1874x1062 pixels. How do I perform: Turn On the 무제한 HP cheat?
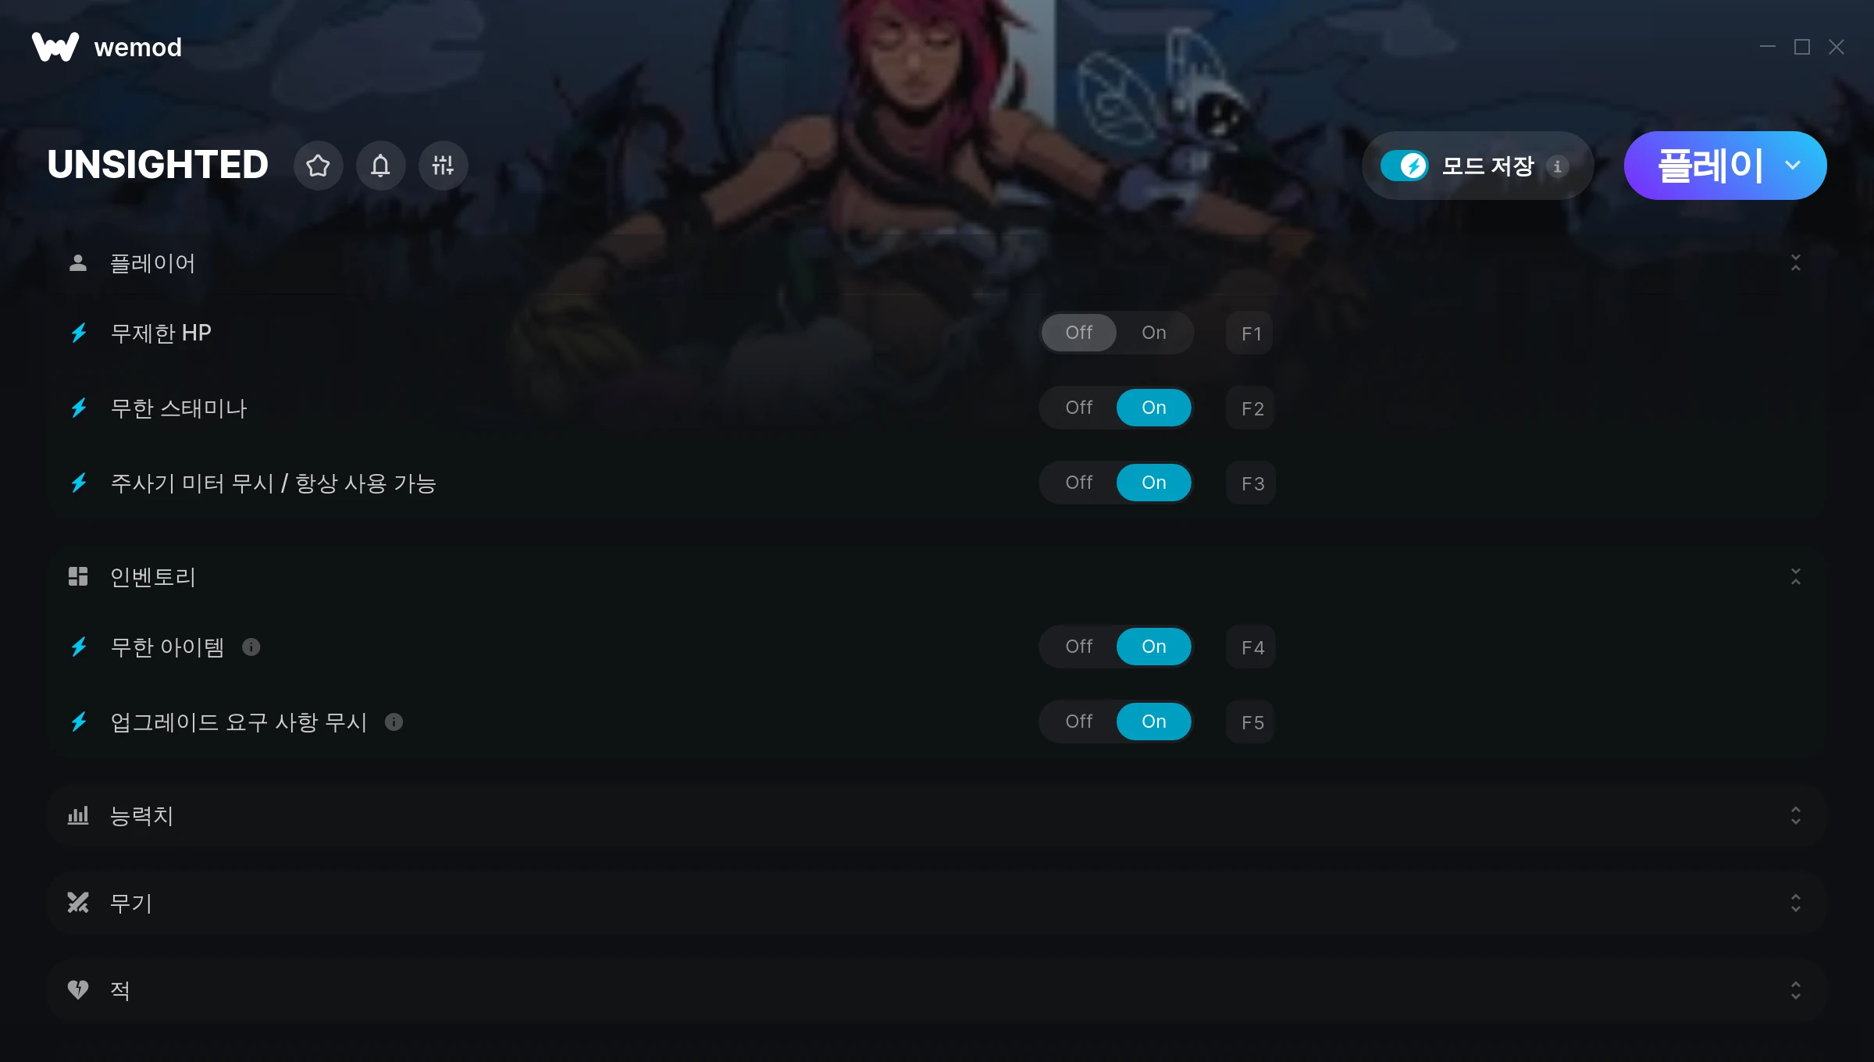click(1153, 333)
